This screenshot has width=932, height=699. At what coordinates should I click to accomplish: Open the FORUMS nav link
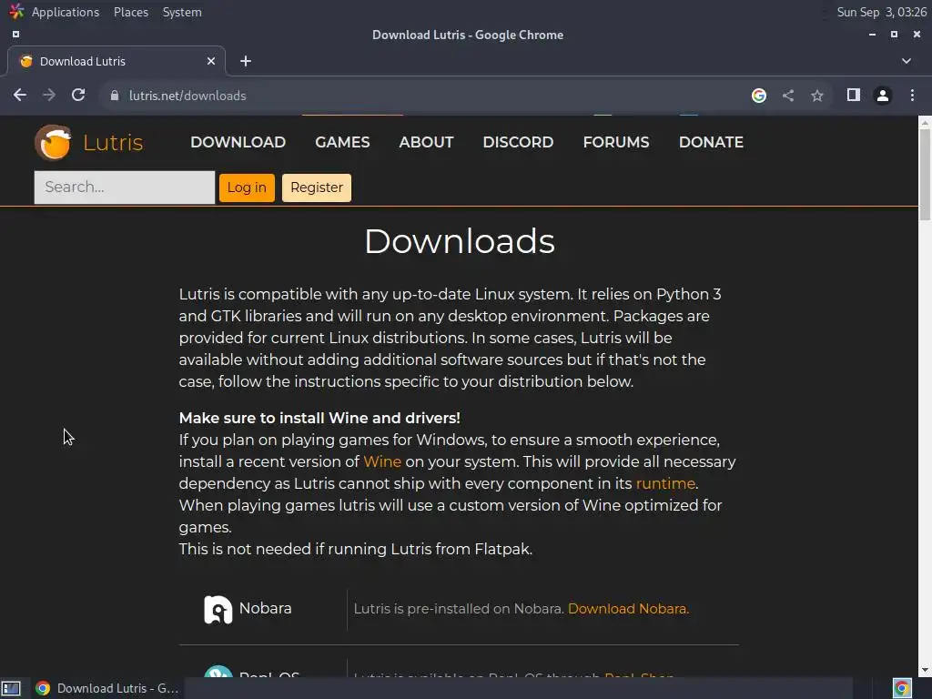pyautogui.click(x=616, y=142)
